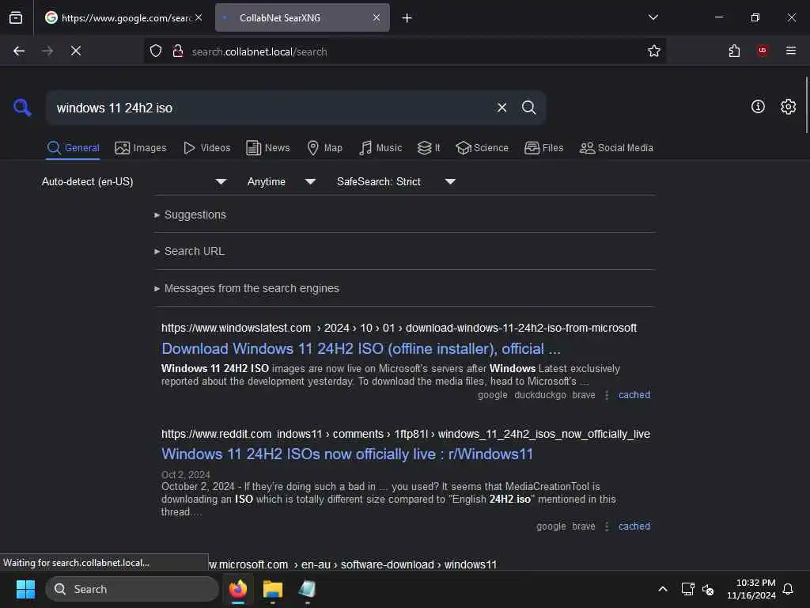
Task: Expand the Search URL section
Action: (x=189, y=251)
